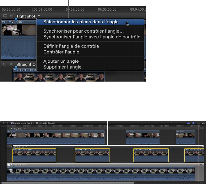Image resolution: width=206 pixels, height=184 pixels.
Task: Toggle the snapping icon at the angle editor's right
Action: tap(203, 123)
